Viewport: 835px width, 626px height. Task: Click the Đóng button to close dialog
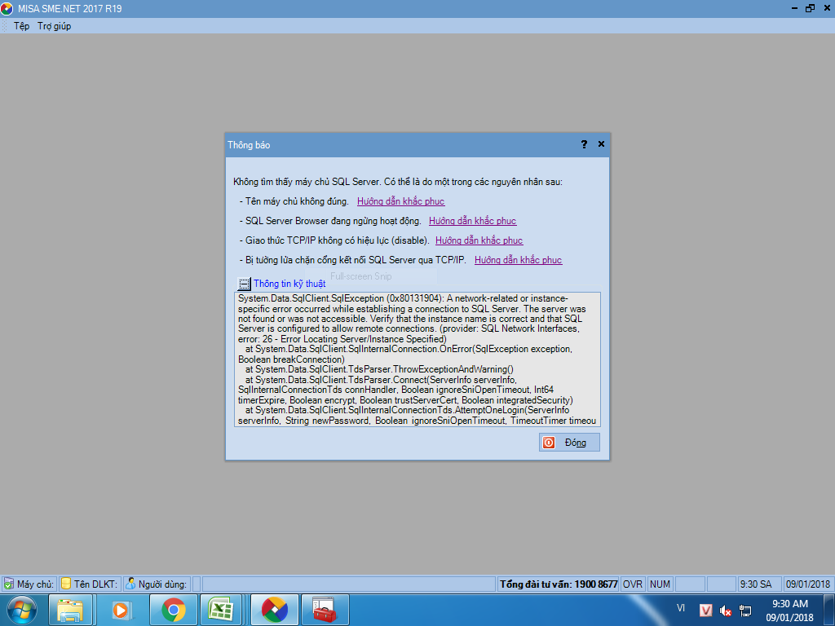[x=569, y=443]
